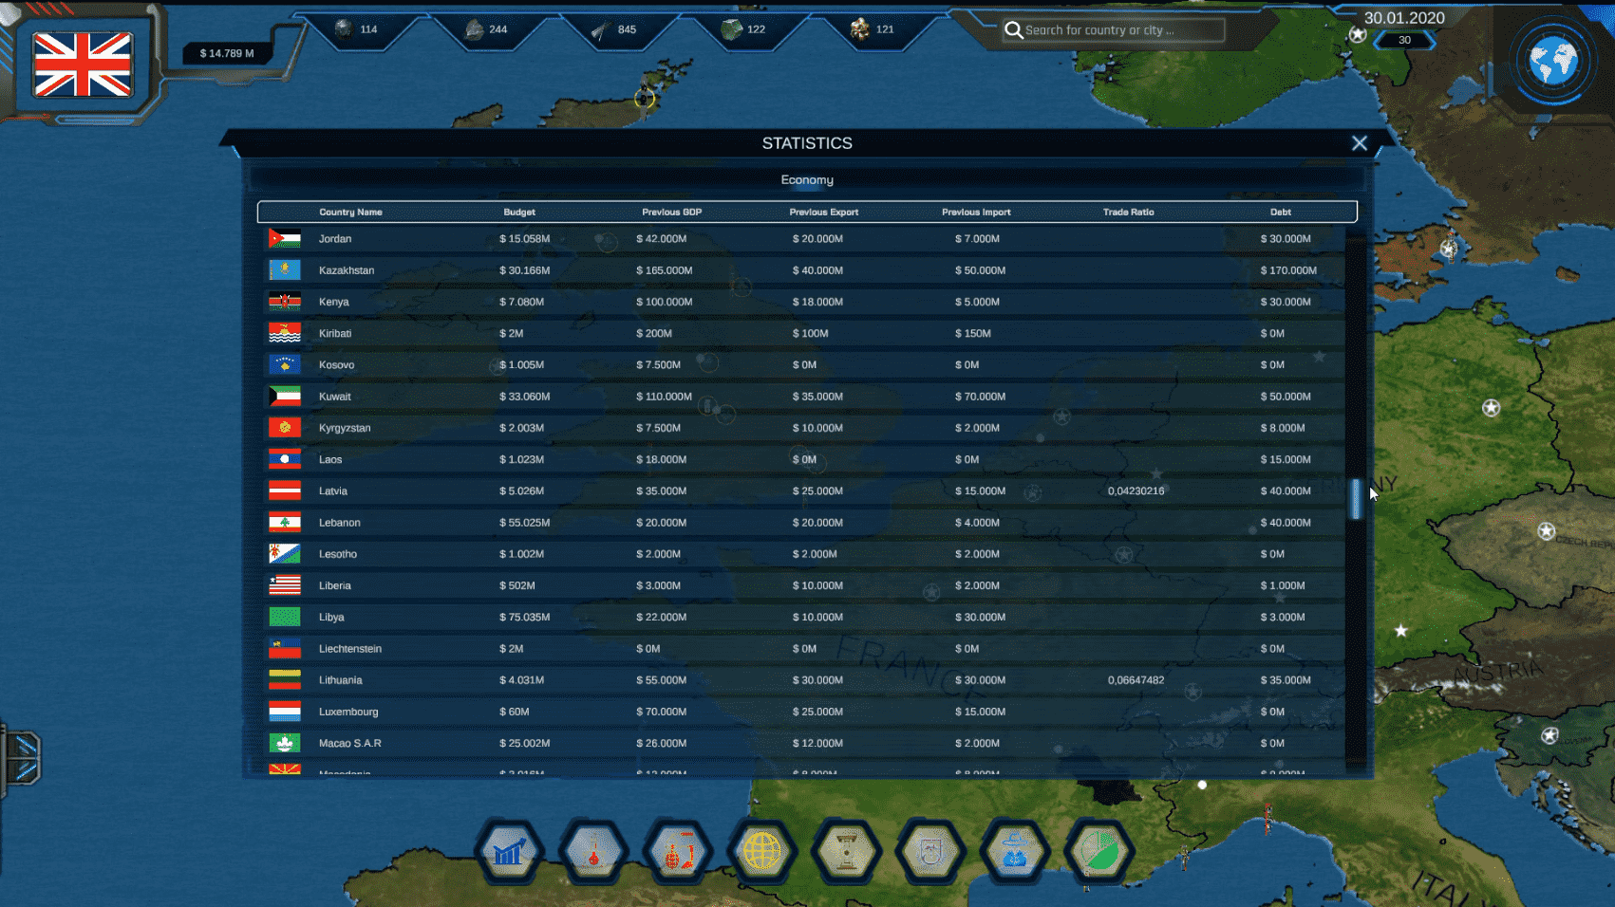Screen dimensions: 1615x907
Task: Select the Economy tab
Action: 807,179
